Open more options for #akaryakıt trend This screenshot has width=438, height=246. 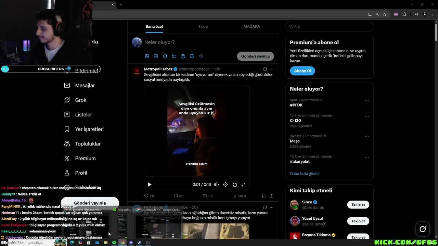(367, 157)
